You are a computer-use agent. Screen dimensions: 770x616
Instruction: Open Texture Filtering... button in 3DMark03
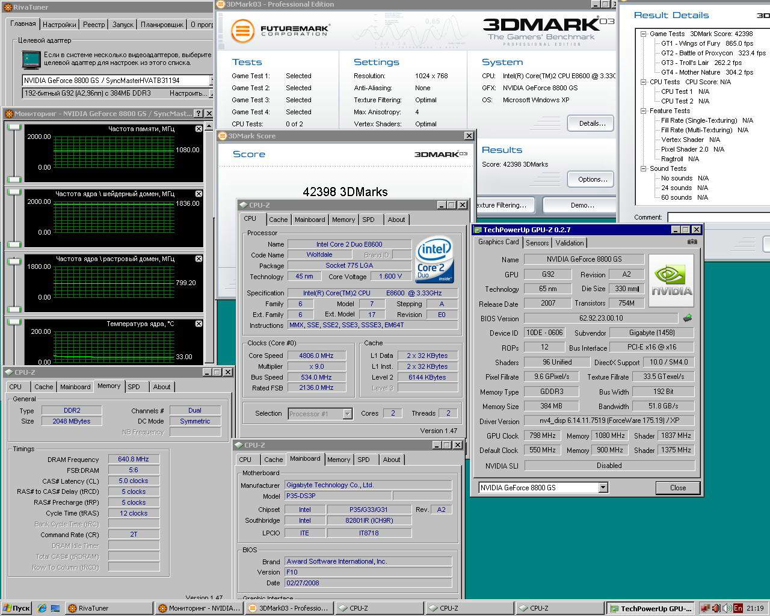pyautogui.click(x=505, y=205)
